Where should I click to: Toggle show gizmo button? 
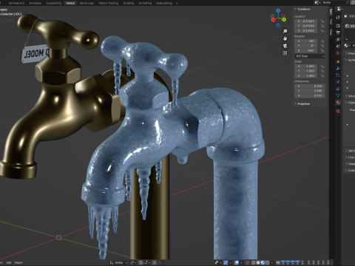pos(226,262)
